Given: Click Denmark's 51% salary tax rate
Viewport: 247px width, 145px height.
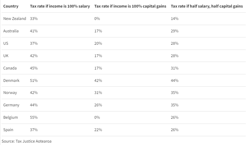Looking at the screenshot, I should click(x=34, y=81).
